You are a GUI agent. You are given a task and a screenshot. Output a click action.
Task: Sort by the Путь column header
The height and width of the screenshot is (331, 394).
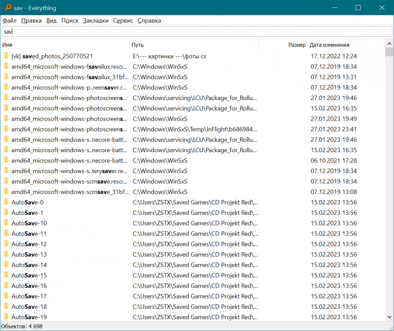[x=194, y=45]
